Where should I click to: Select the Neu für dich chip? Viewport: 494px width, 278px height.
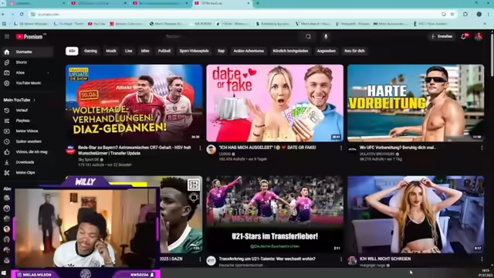(x=354, y=51)
